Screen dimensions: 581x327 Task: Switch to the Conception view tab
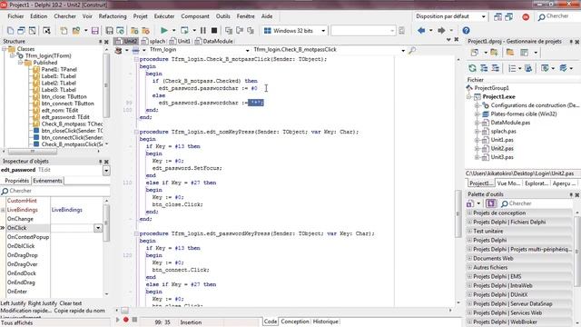294,322
